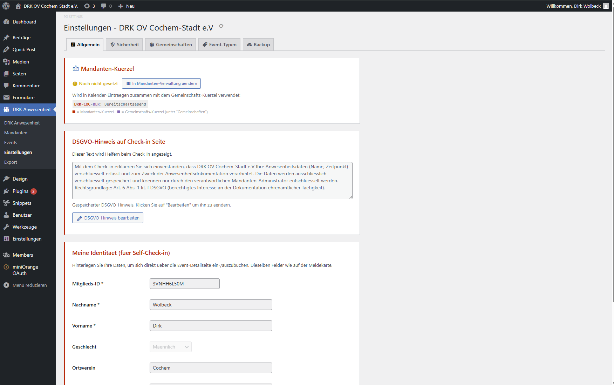
Task: Click DSGVO-Hinweis bearbeiten button
Action: coord(108,218)
